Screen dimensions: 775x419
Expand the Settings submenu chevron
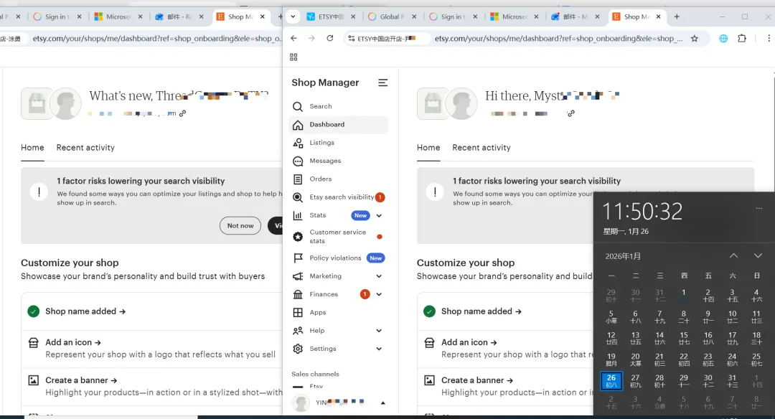click(379, 349)
